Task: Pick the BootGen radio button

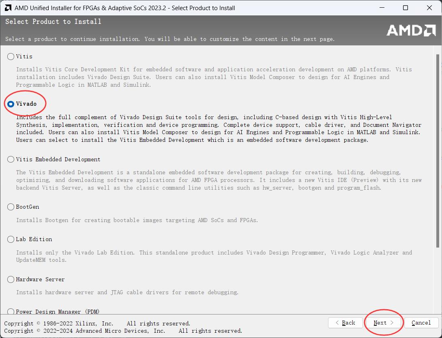Action: point(11,207)
